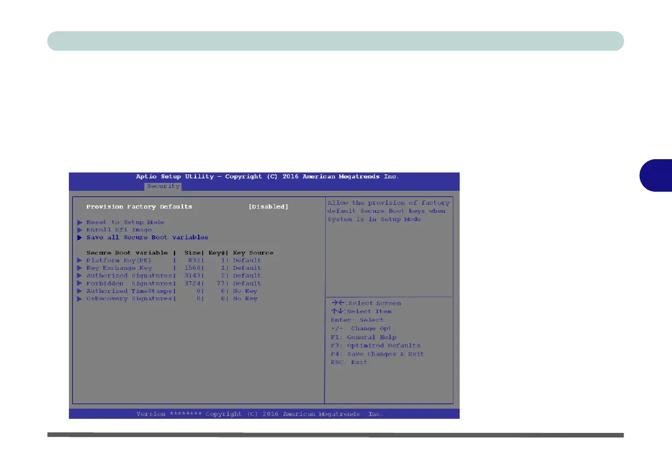Expand the Authorized TimeStamps arrow
672x473 pixels.
(x=80, y=291)
